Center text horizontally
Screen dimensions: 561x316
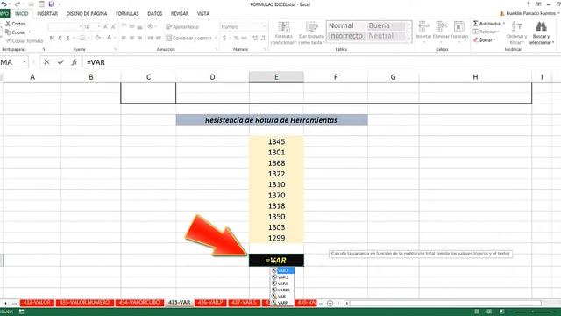click(x=131, y=38)
